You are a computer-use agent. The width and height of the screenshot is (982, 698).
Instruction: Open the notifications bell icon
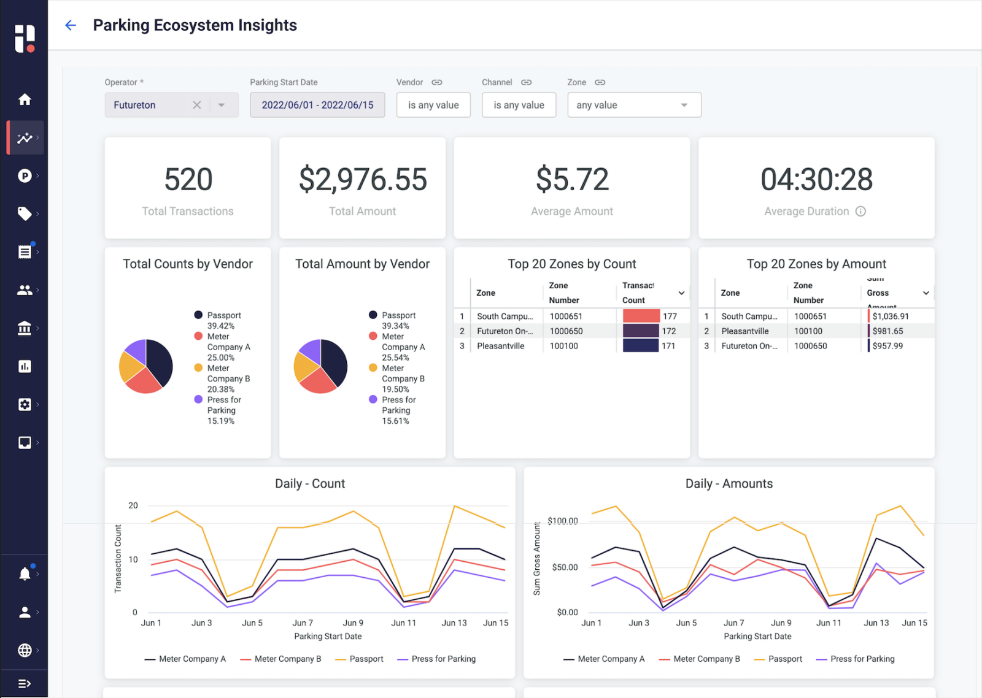(x=25, y=574)
